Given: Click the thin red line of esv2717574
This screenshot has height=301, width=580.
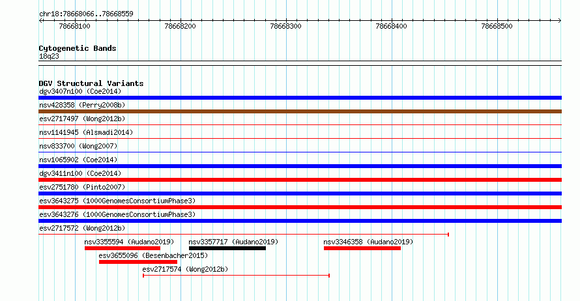Looking at the screenshot, I should point(237,276).
